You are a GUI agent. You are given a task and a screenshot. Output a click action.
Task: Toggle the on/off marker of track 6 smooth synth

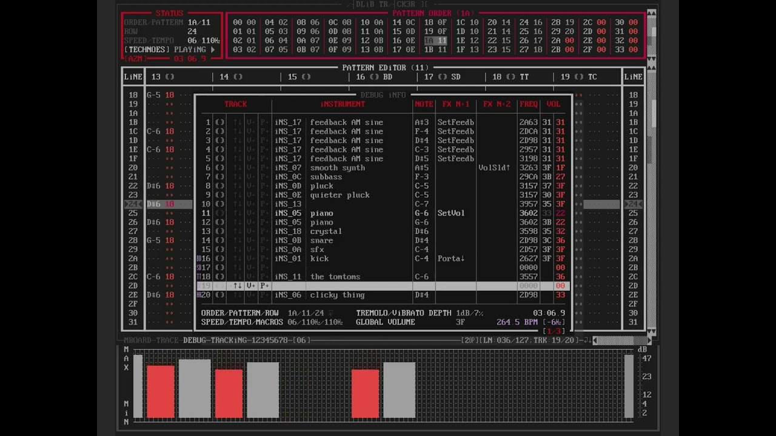219,168
